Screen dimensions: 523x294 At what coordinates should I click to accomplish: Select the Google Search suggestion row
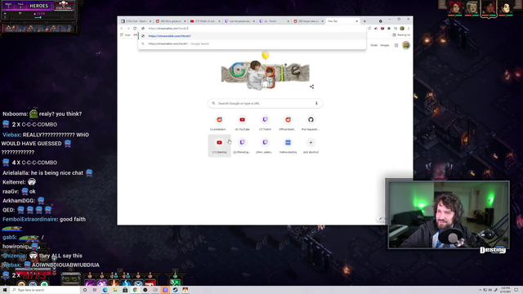click(x=253, y=43)
